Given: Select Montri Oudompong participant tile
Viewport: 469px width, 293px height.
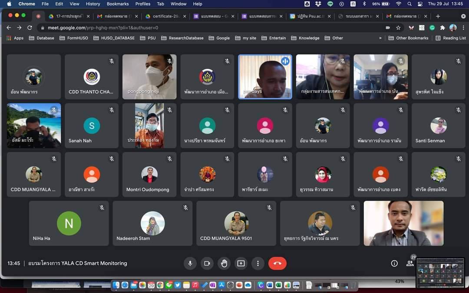Looking at the screenshot, I should pos(149,174).
